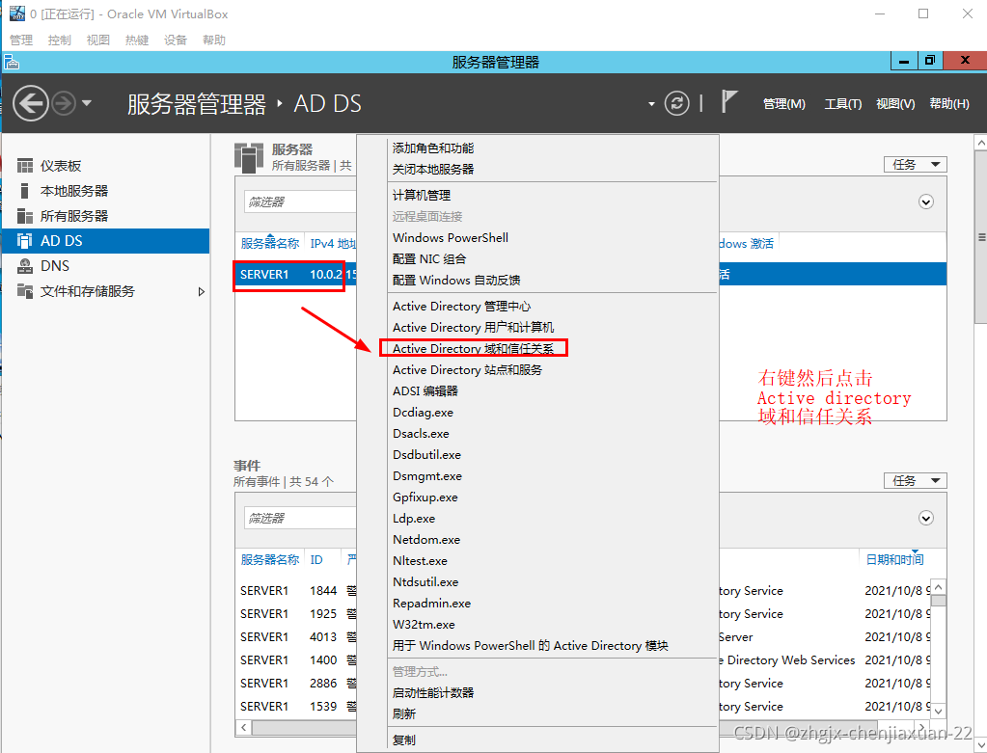Choose 启动性能计数器 menu entry
Screen dimensions: 987x753
pos(433,693)
